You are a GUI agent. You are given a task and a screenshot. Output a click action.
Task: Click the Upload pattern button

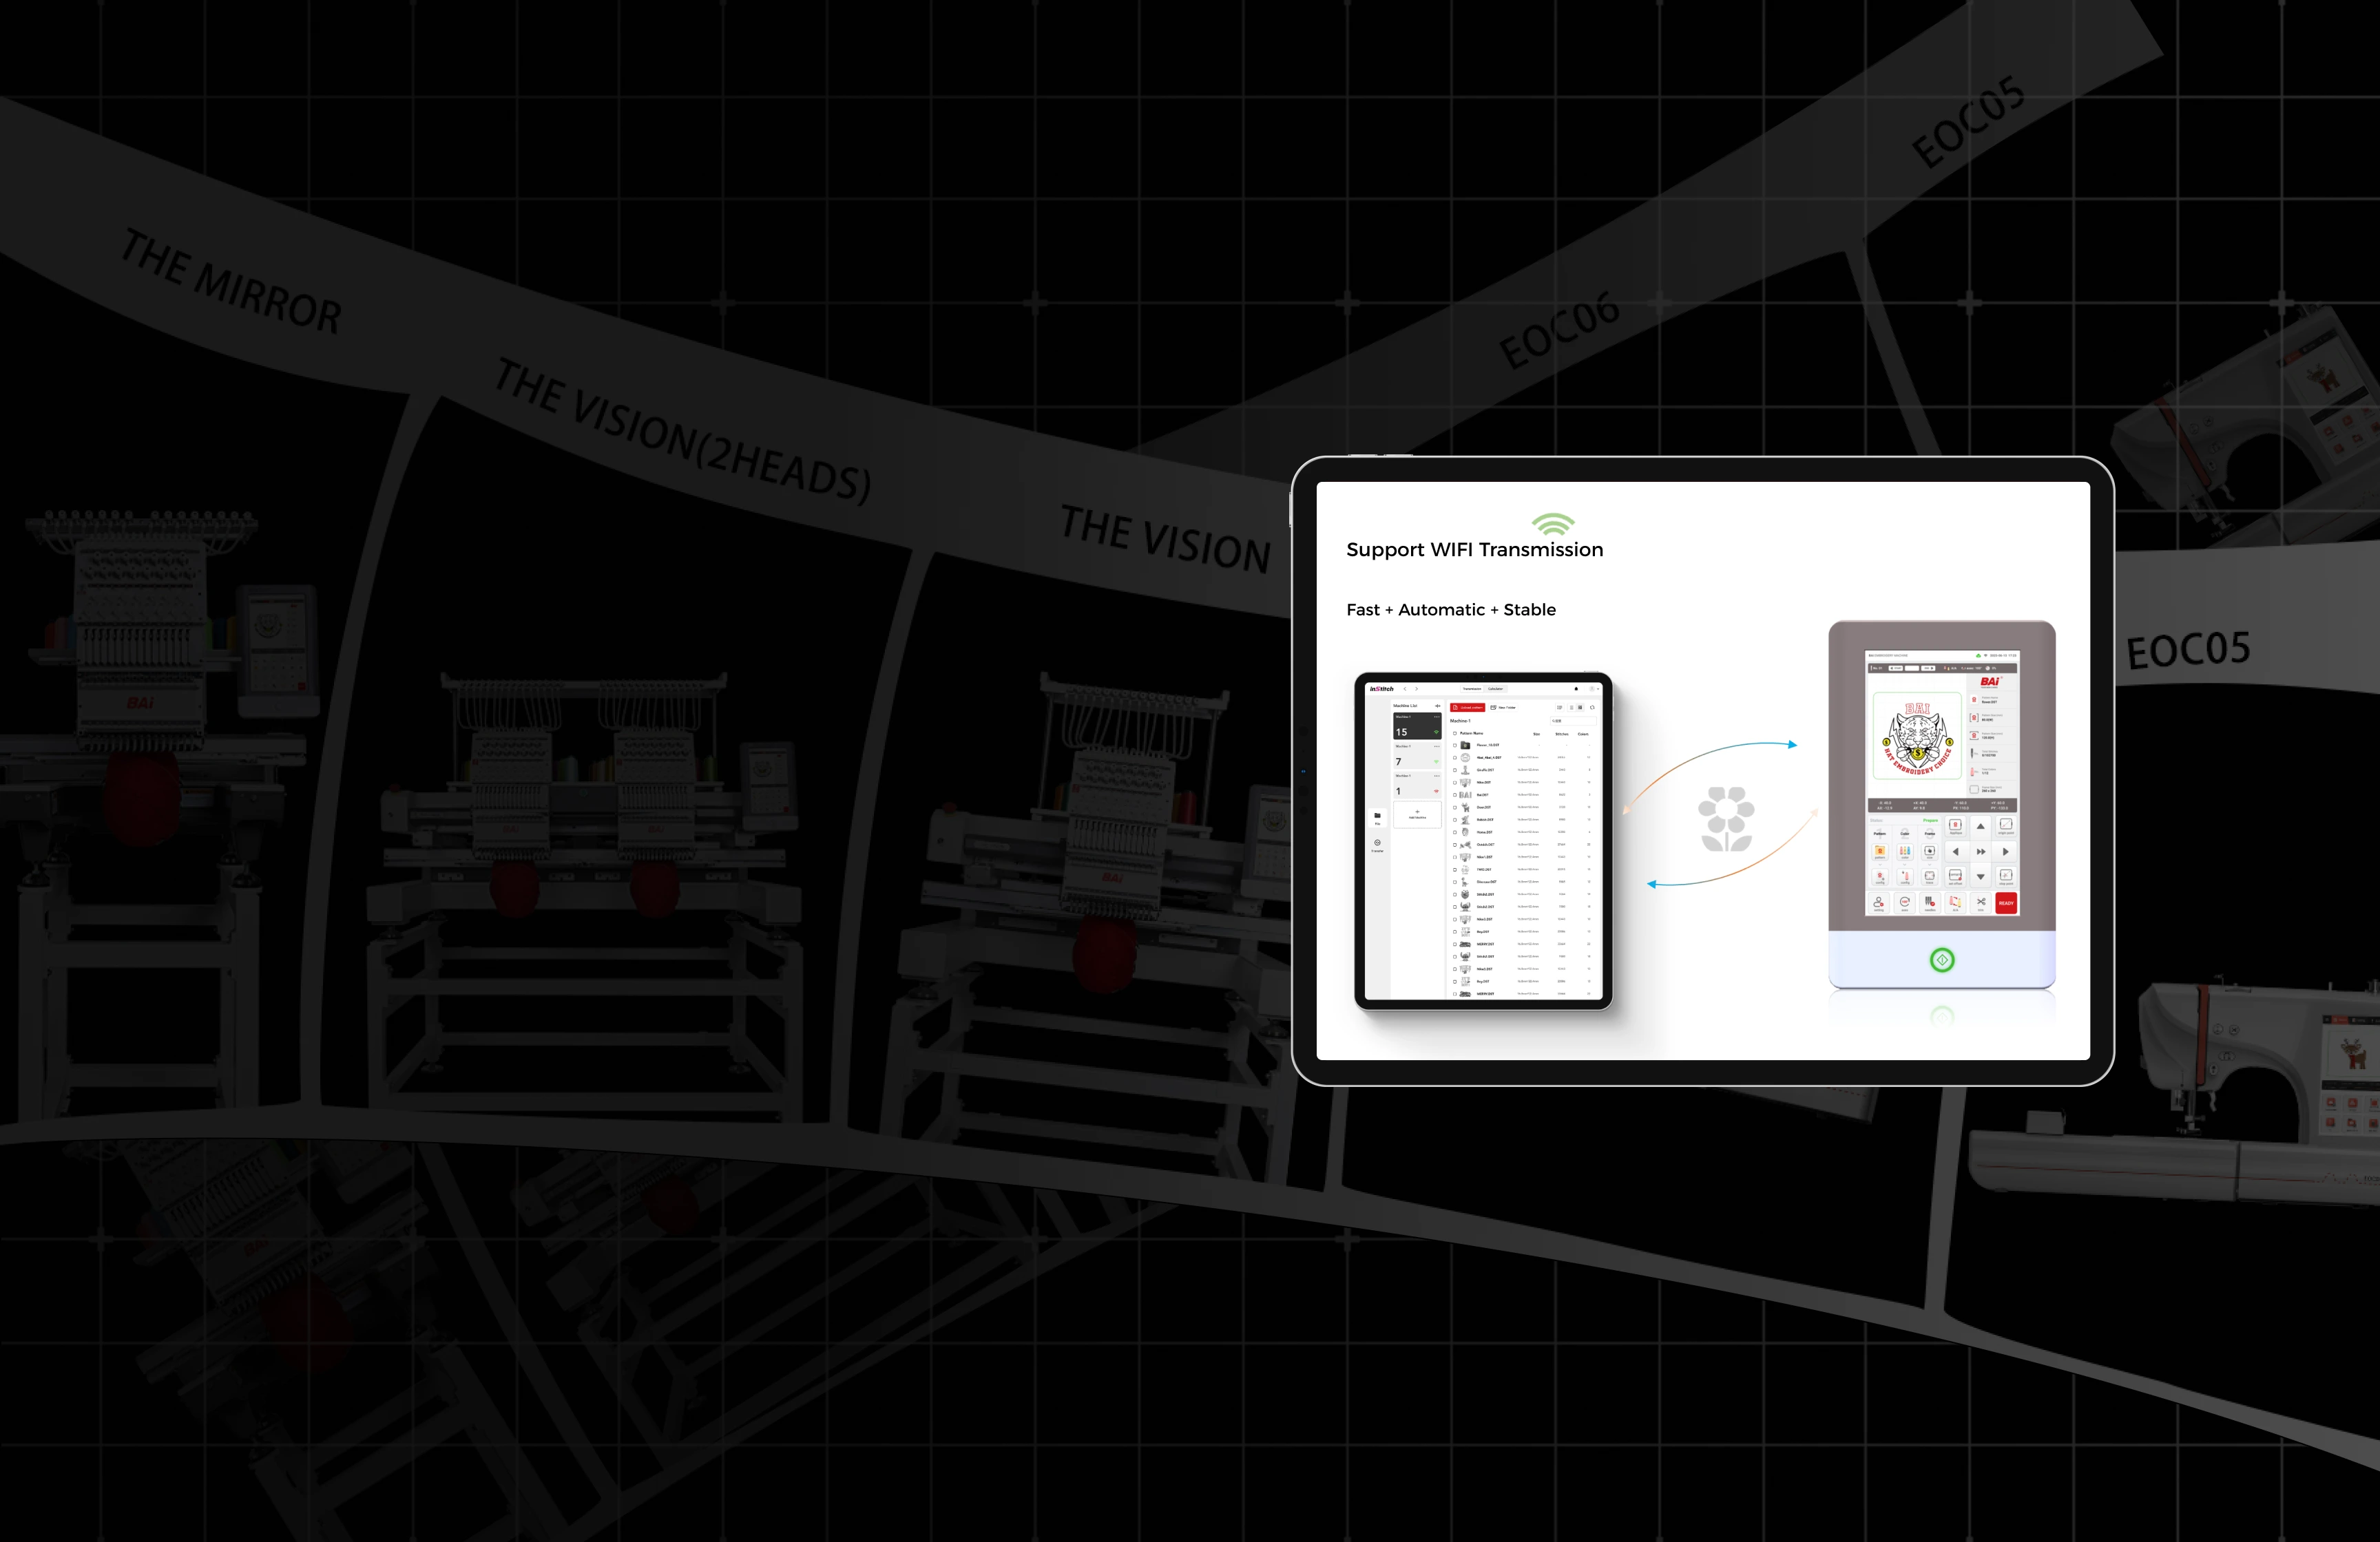(x=1468, y=708)
